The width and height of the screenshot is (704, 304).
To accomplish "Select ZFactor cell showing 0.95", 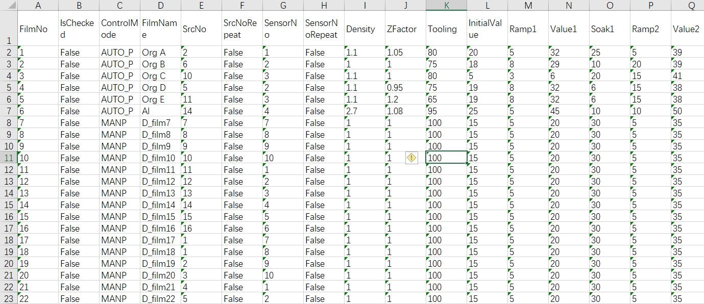I will pyautogui.click(x=405, y=88).
